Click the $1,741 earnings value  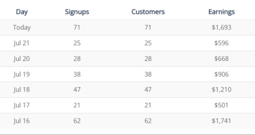pos(222,121)
